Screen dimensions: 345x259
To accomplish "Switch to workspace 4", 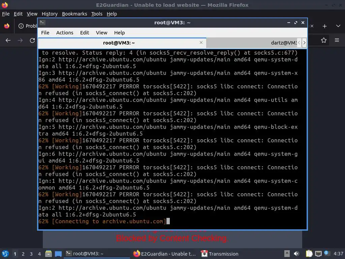I will click(39, 254).
